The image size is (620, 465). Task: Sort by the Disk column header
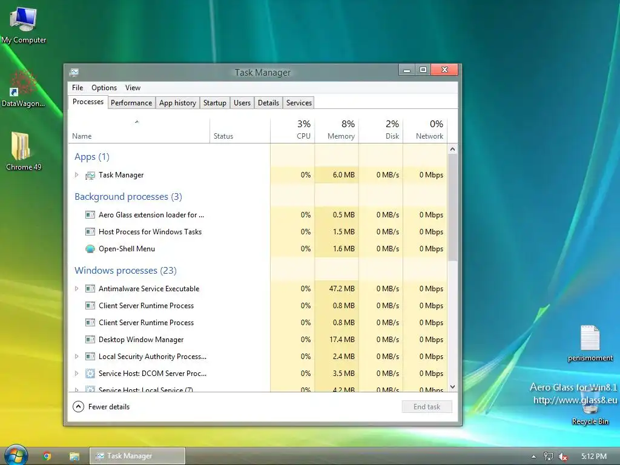coord(381,131)
